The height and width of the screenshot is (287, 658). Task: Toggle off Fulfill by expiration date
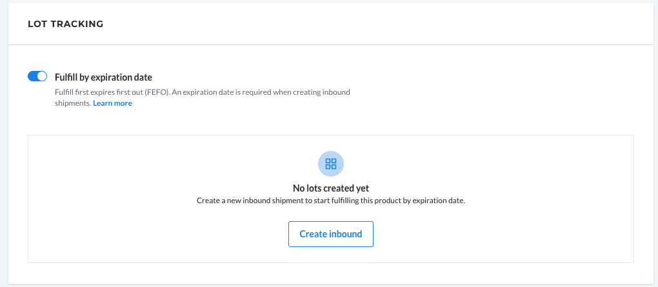coord(37,76)
